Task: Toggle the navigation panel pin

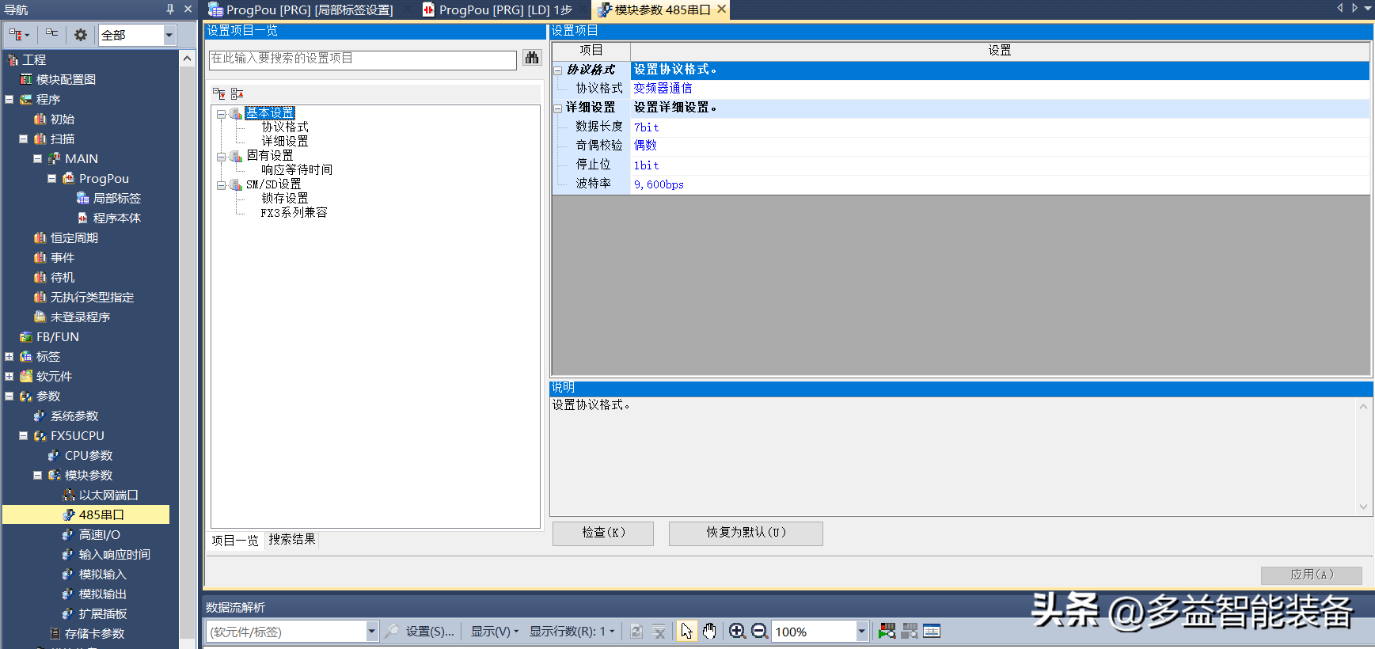Action: (x=170, y=9)
